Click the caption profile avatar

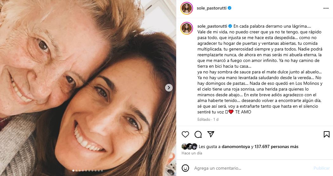187,28
